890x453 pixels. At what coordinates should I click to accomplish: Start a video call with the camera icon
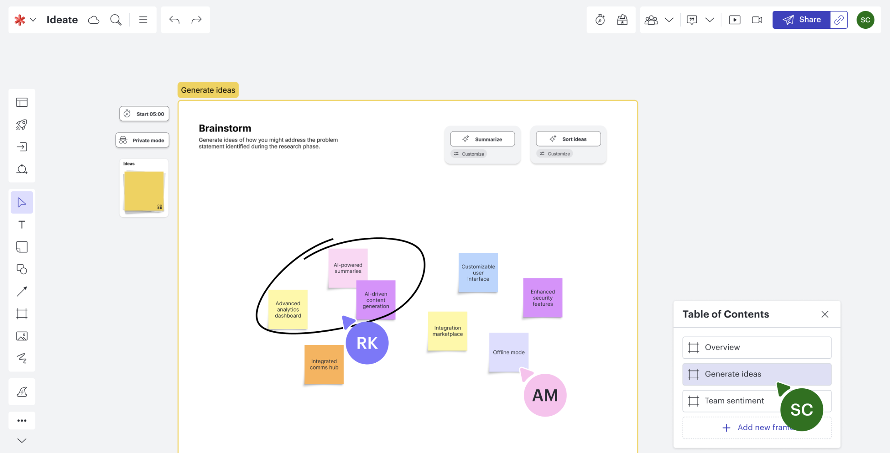point(757,20)
